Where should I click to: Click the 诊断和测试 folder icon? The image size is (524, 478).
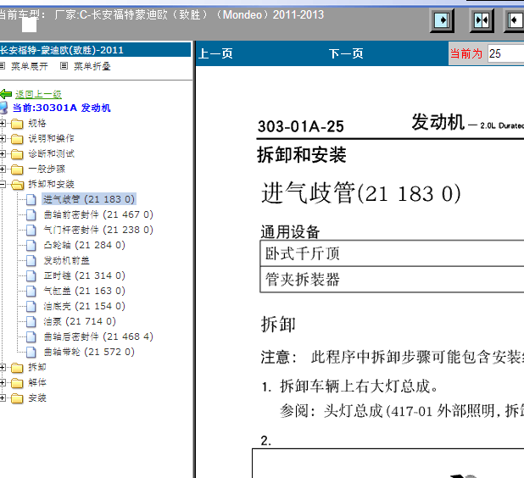[x=17, y=154]
